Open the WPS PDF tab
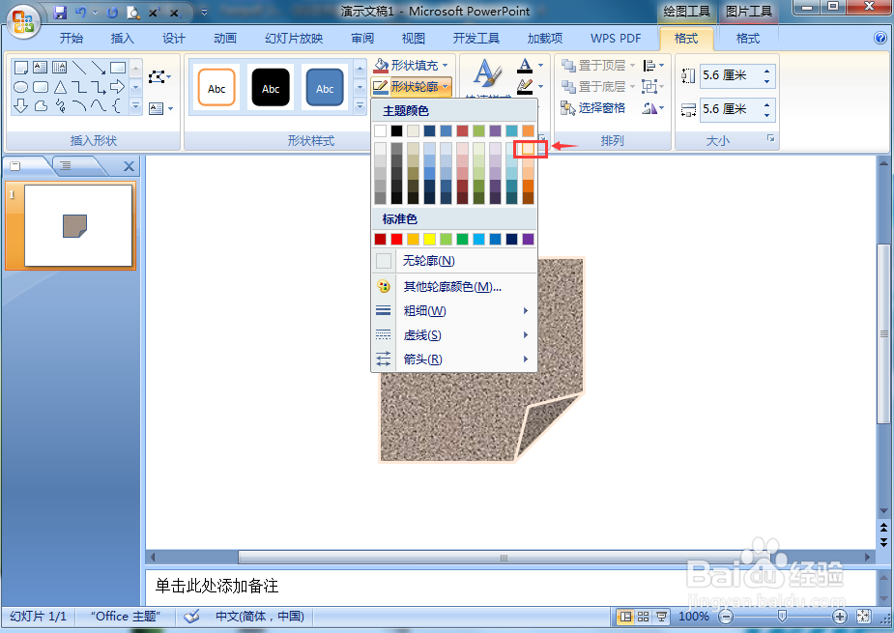Image resolution: width=894 pixels, height=633 pixels. (x=616, y=39)
